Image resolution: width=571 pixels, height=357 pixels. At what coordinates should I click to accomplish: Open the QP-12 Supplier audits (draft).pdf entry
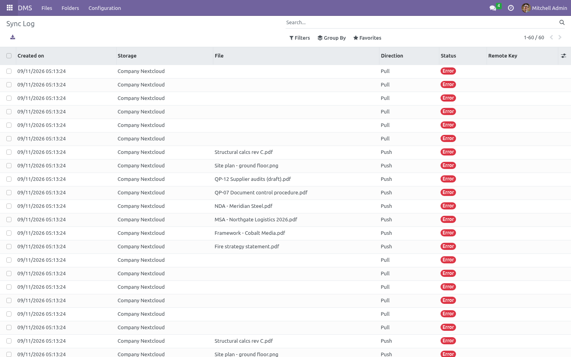coord(253,179)
